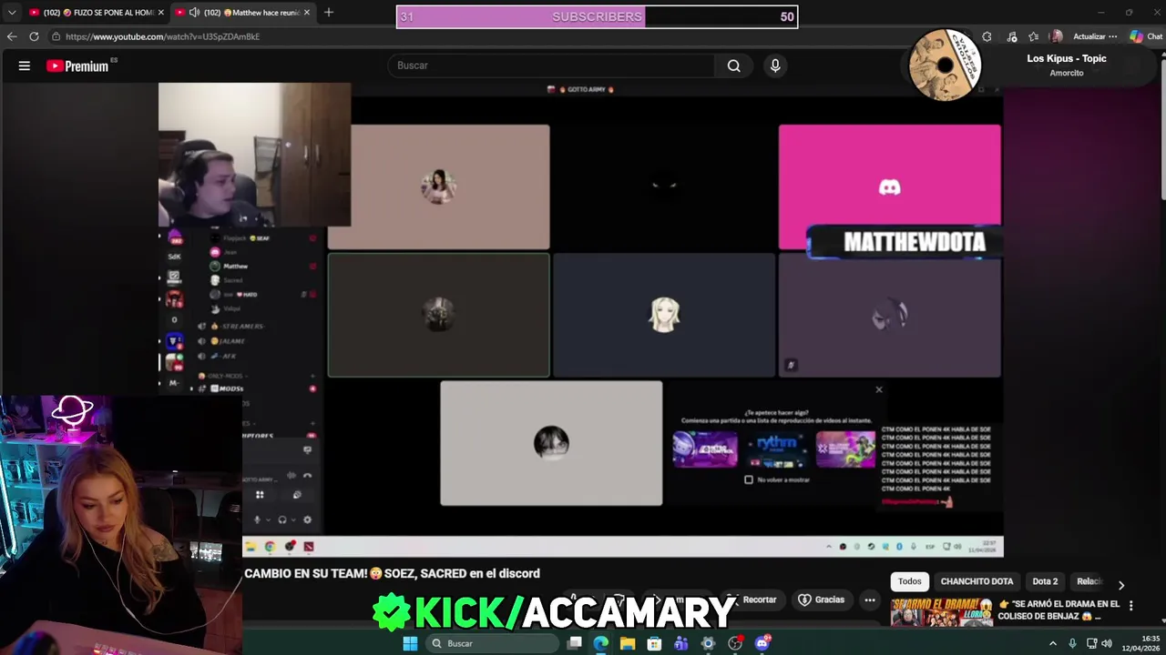Show more filter chips right arrow
This screenshot has width=1166, height=655.
pos(1121,585)
